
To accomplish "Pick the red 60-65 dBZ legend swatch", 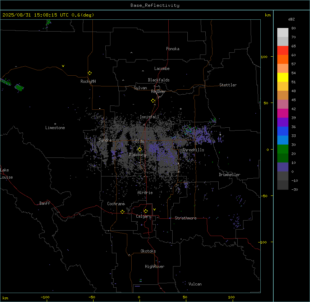I will [x=283, y=50].
